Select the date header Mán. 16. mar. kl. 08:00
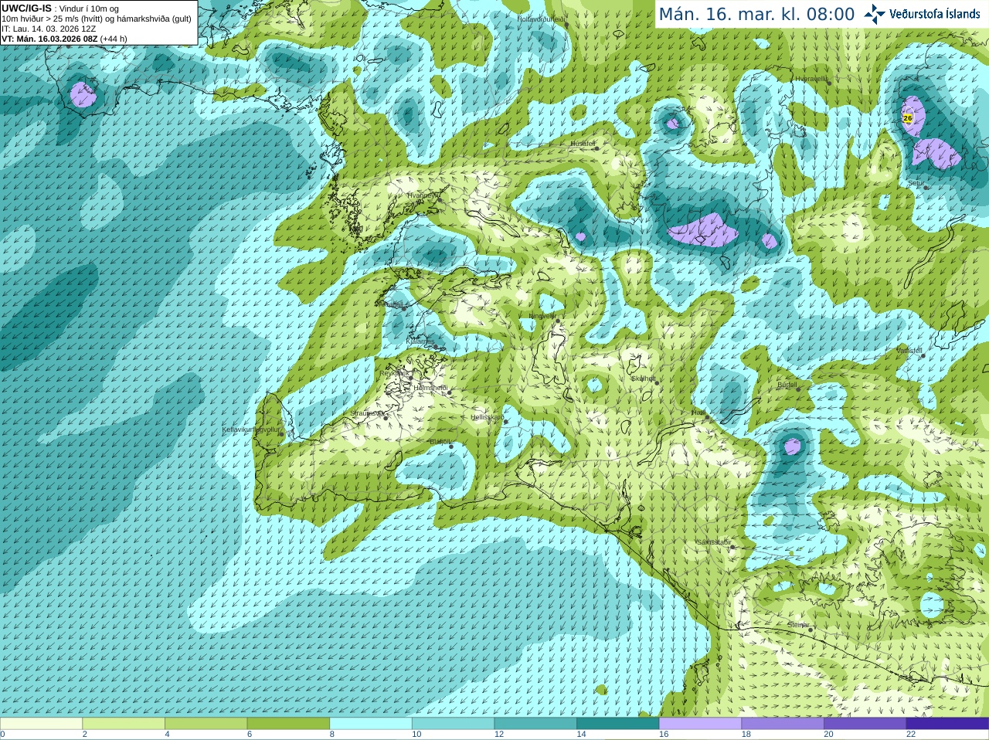Viewport: 989px width, 740px height. [x=756, y=14]
